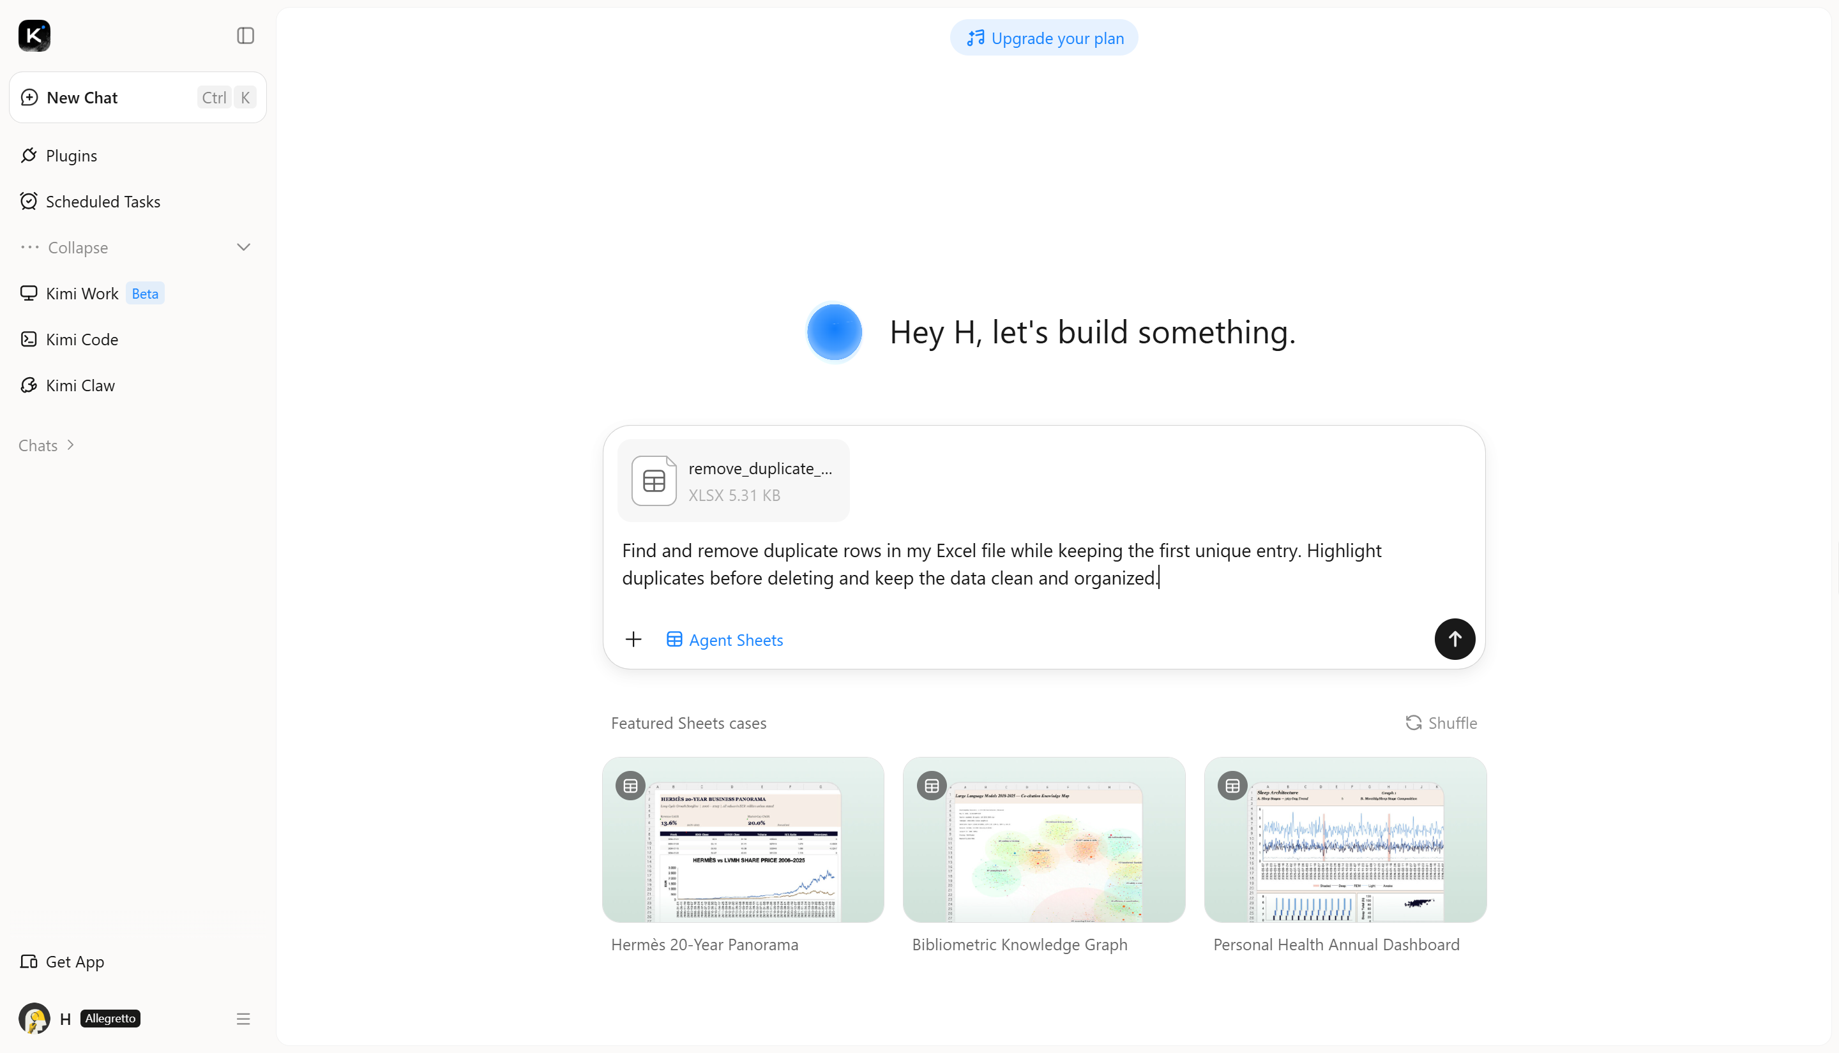Screen dimensions: 1839x1053
Task: Click sheet icon on Personal Health card
Action: (x=1233, y=786)
